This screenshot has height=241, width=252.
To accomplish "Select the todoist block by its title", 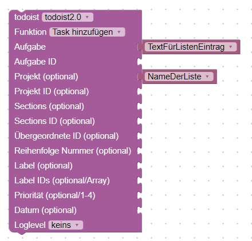I will pyautogui.click(x=27, y=17).
